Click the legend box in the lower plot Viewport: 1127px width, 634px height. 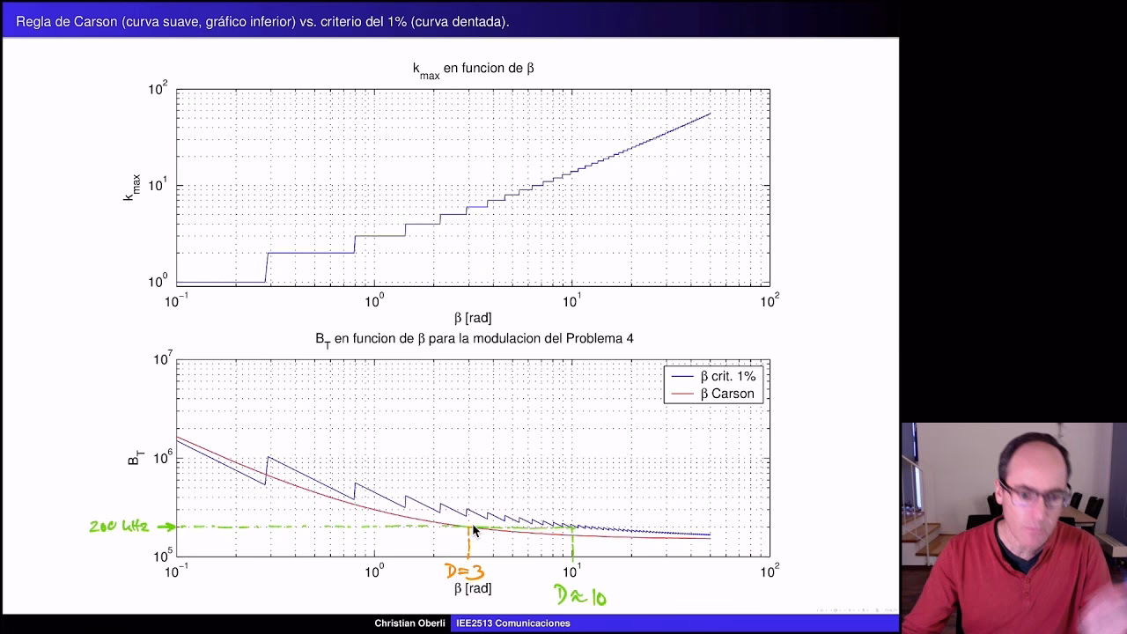coord(713,385)
